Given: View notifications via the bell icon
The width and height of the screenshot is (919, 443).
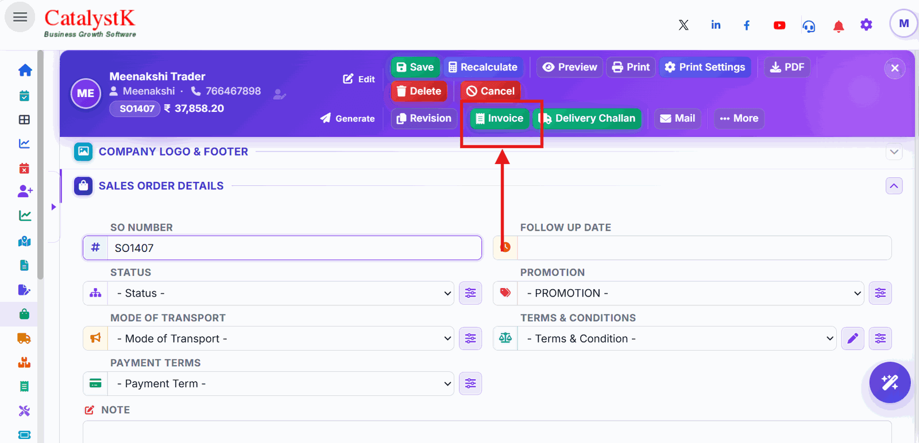Looking at the screenshot, I should click(x=839, y=26).
